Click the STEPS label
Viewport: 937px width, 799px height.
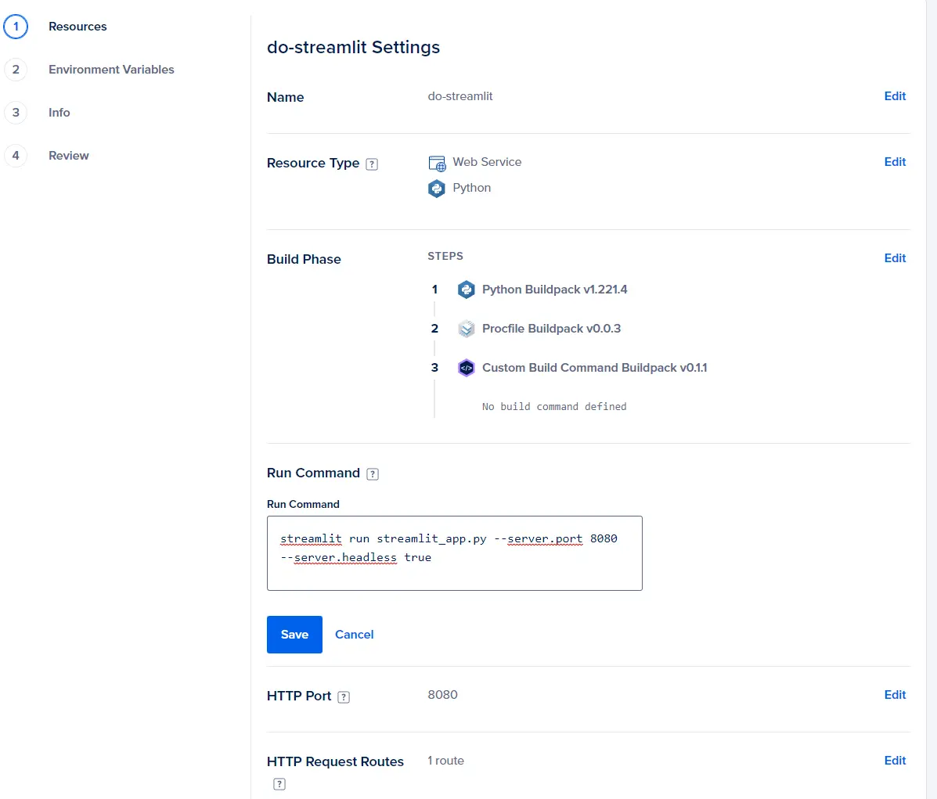(x=445, y=257)
